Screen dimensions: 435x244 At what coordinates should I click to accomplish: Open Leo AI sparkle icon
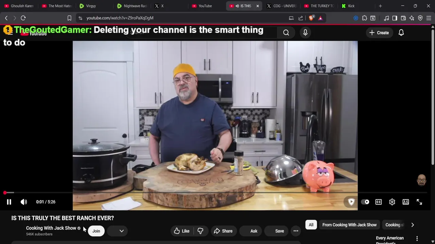pos(412,18)
